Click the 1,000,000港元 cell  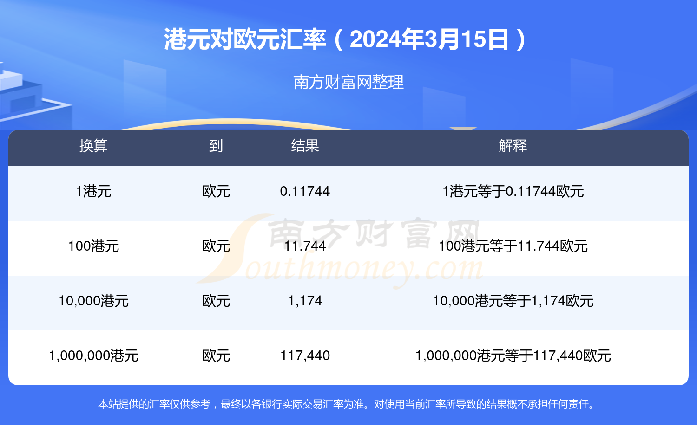[x=93, y=356]
